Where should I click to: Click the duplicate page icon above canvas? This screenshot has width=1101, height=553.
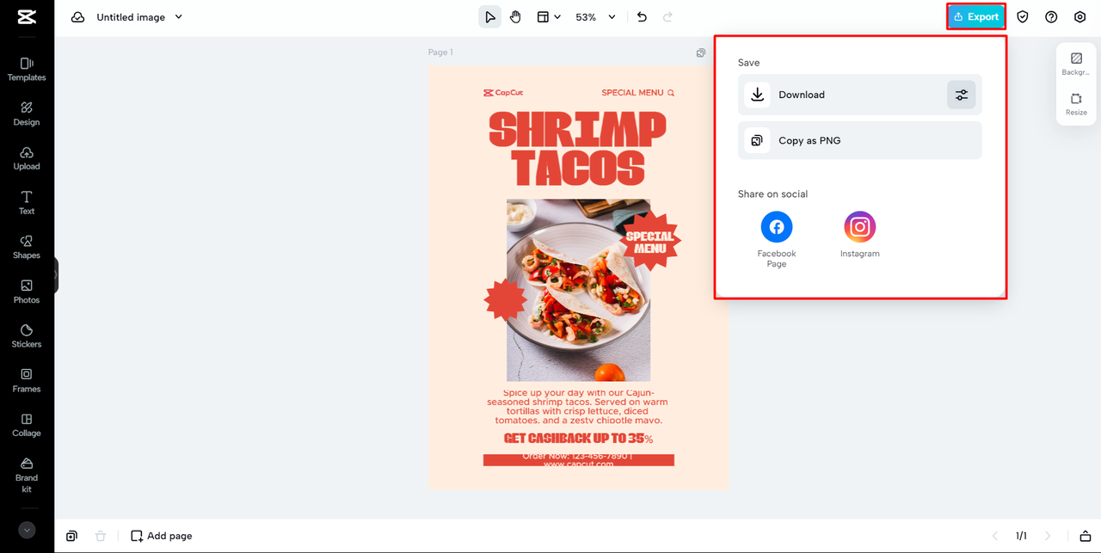(701, 52)
